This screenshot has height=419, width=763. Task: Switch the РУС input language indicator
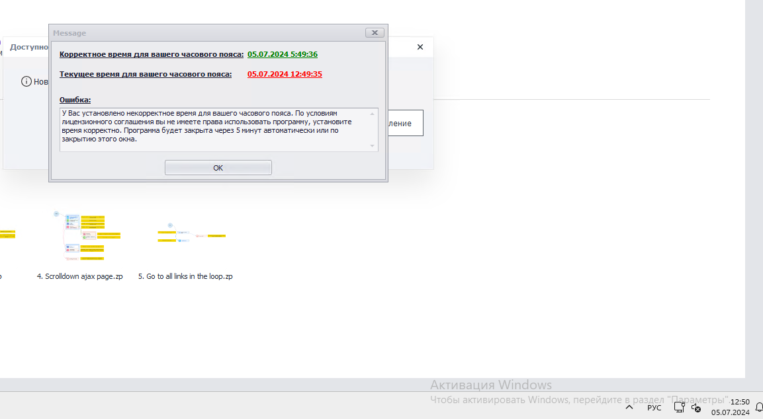tap(654, 408)
